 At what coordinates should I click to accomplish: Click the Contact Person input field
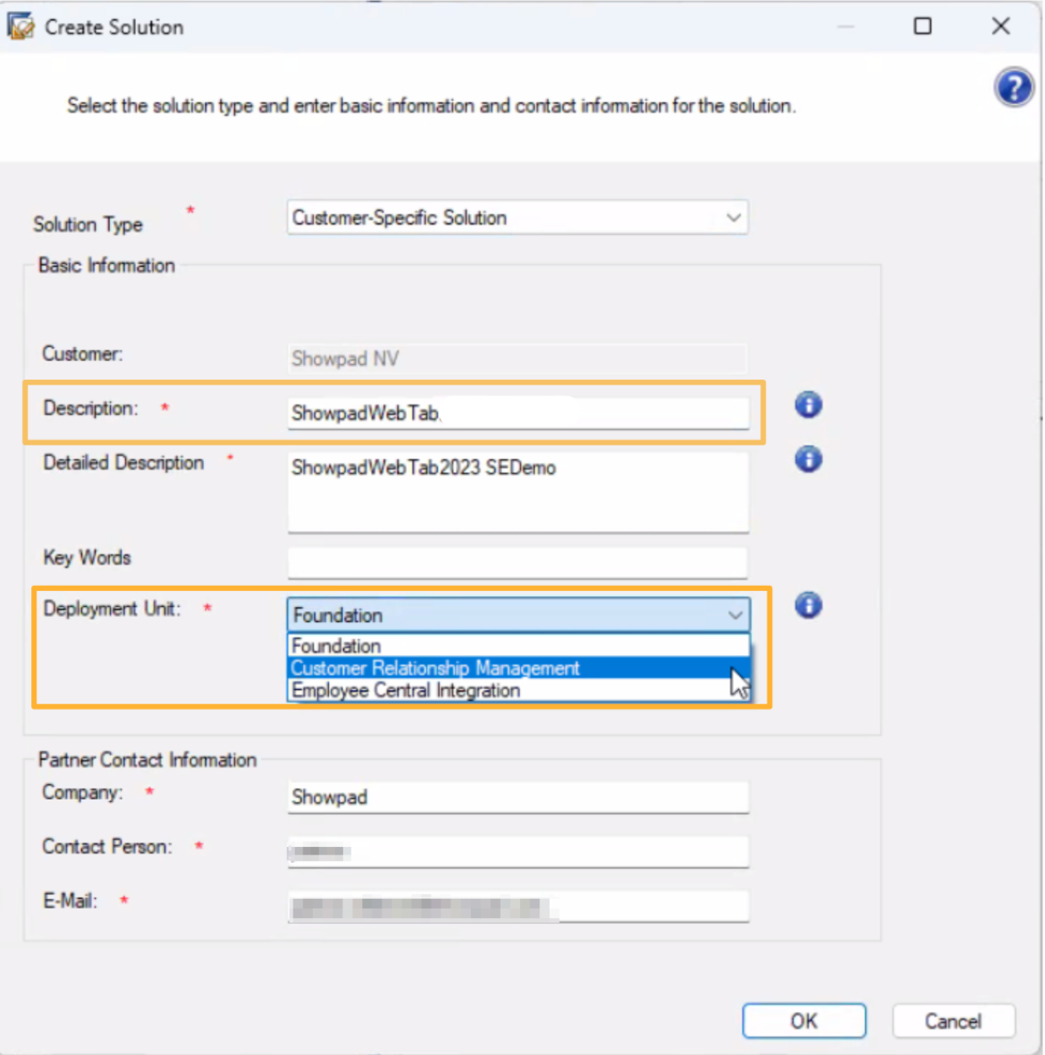(517, 851)
